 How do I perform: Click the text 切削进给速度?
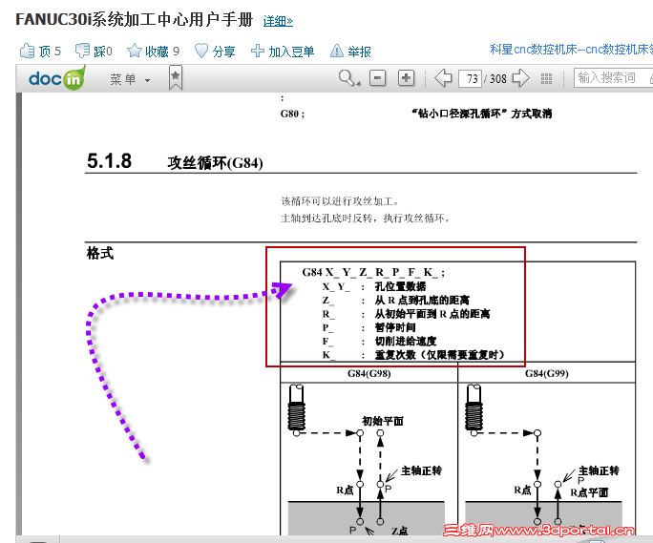[x=405, y=341]
